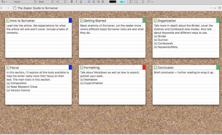This screenshot has height=135, width=222.
Task: Click the Focus card icon
Action: 8,67
